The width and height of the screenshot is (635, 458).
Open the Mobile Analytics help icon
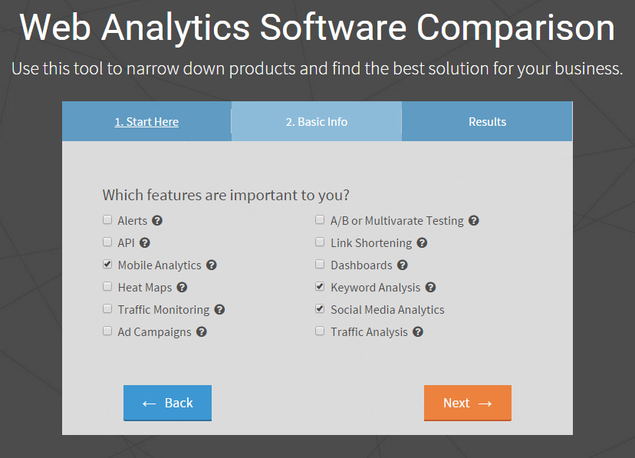click(212, 265)
